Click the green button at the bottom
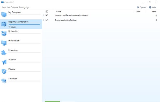 tap(52, 101)
